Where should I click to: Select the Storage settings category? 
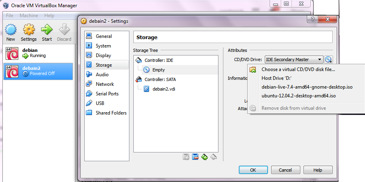(x=107, y=65)
